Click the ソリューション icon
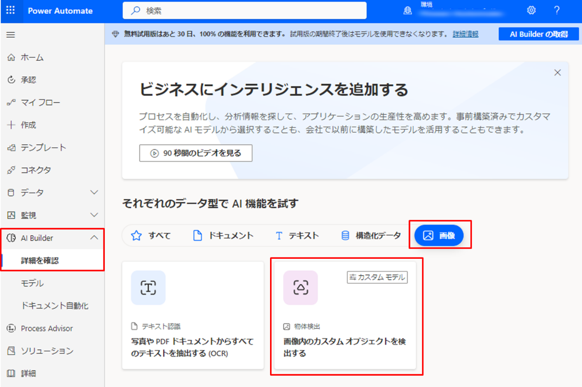 pyautogui.click(x=11, y=351)
